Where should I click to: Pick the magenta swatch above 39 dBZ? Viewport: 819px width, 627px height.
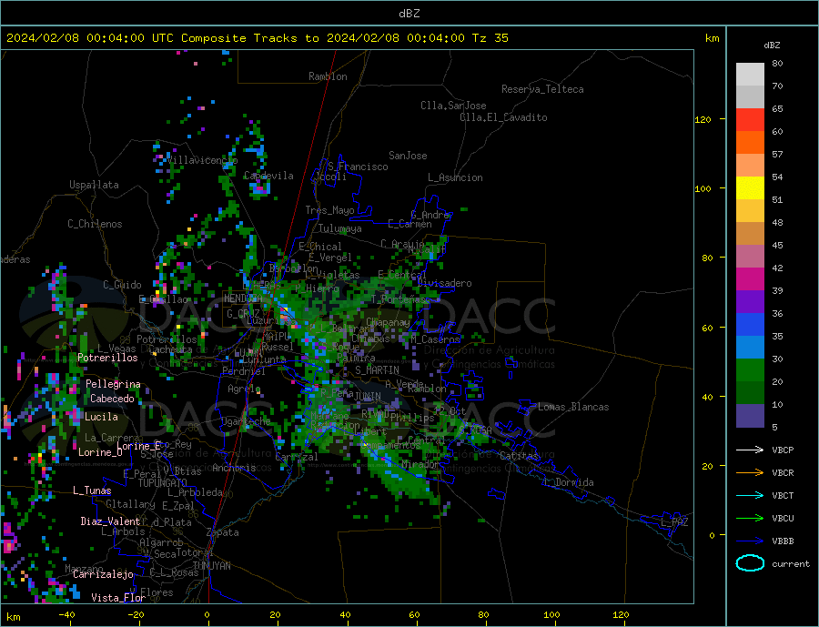click(x=750, y=279)
